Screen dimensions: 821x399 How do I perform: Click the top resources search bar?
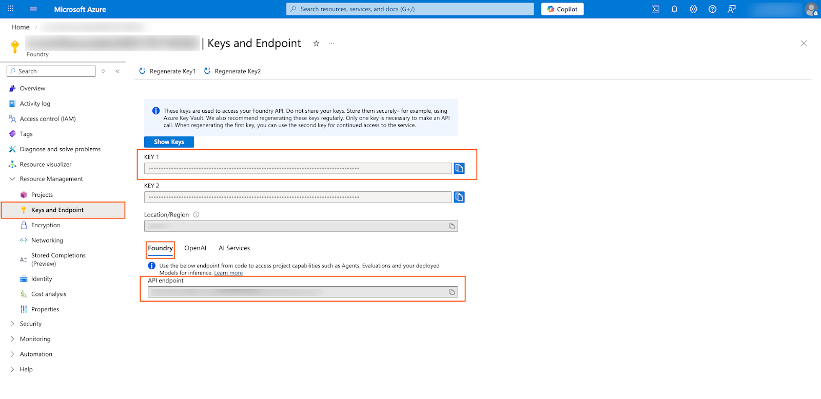[x=410, y=9]
